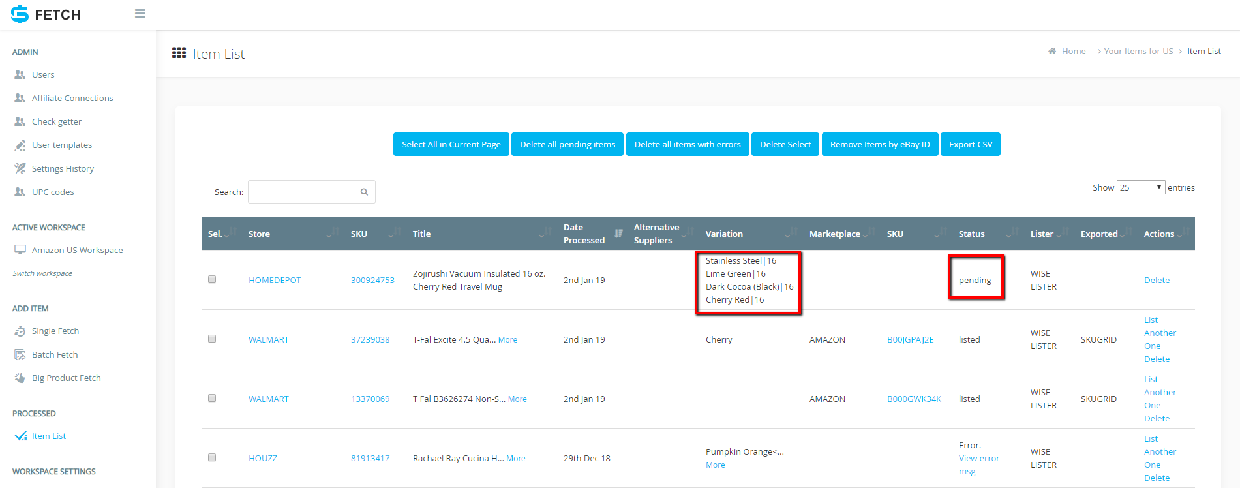
Task: Open marketplace SKU B00JGPAJ2E link
Action: (910, 339)
